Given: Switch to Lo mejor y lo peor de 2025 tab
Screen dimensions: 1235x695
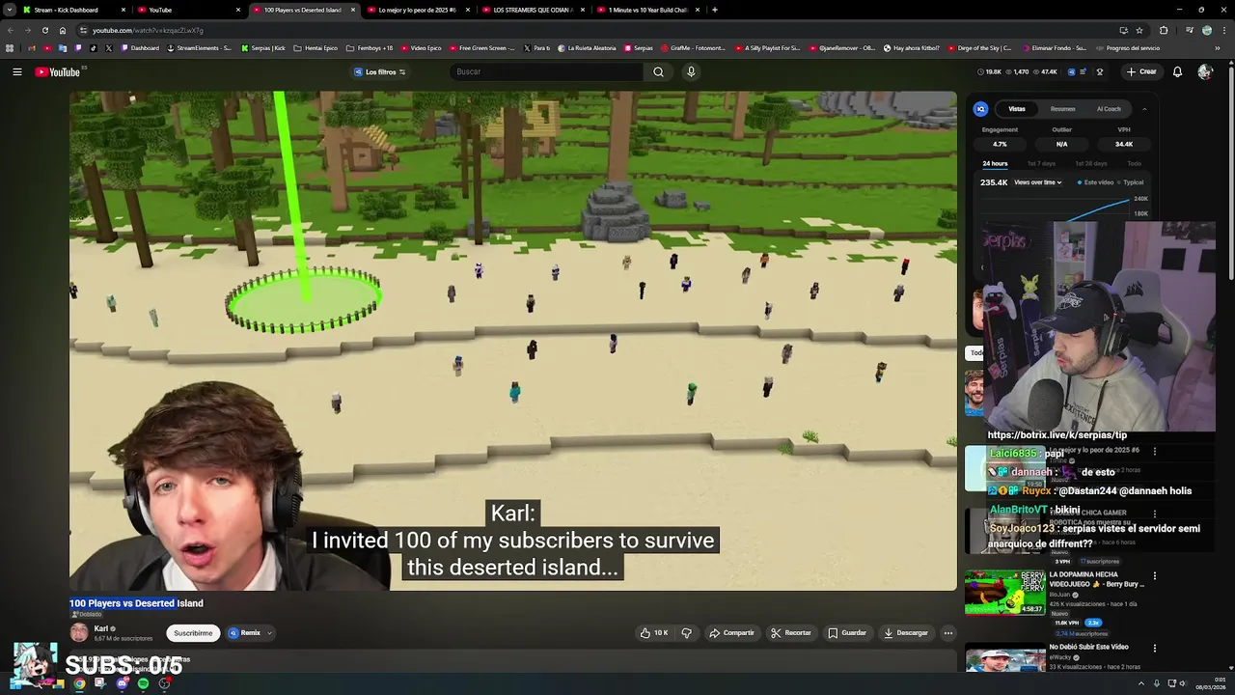Looking at the screenshot, I should [417, 10].
